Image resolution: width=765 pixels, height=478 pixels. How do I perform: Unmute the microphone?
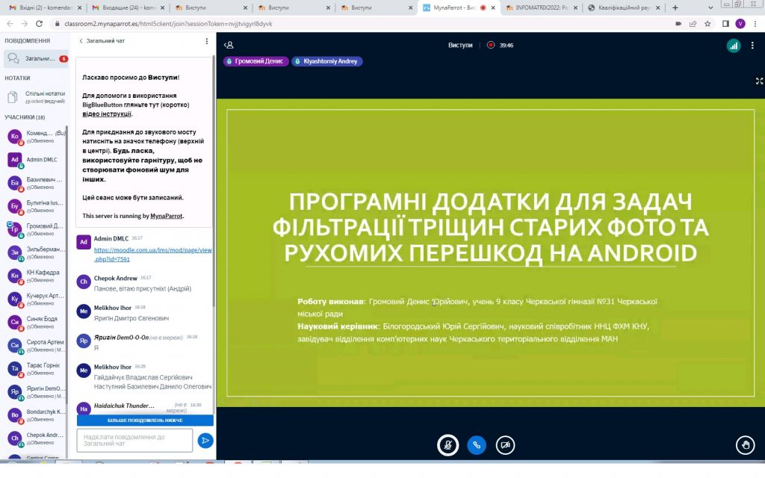(x=447, y=445)
